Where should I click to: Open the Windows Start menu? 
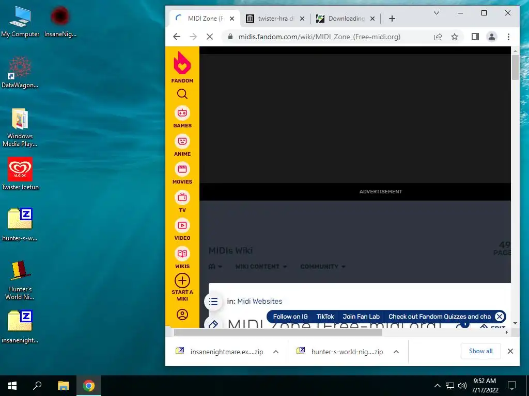pyautogui.click(x=12, y=386)
